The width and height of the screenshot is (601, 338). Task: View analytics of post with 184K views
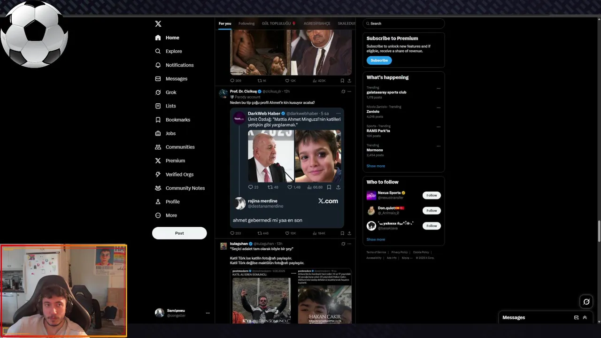318,233
